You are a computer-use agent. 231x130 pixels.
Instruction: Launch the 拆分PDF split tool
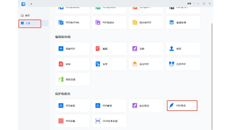coord(146,64)
